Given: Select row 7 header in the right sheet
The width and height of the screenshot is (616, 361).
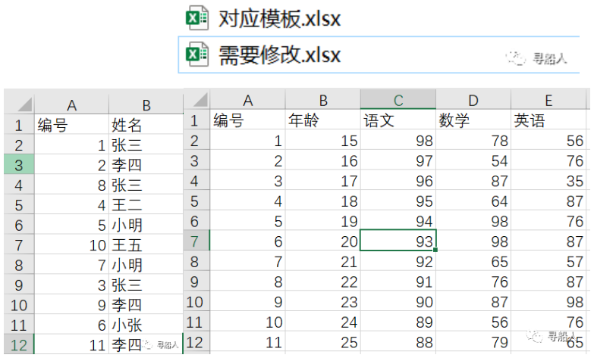Looking at the screenshot, I should 196,241.
